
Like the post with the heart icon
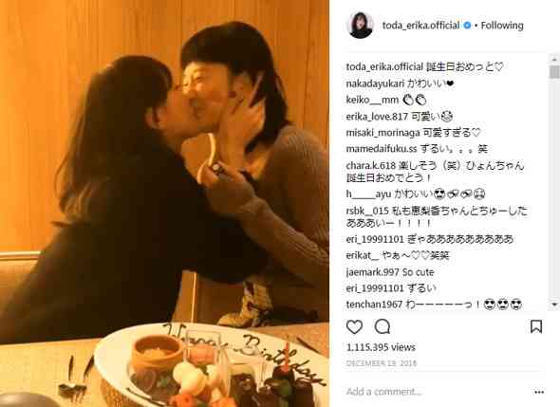[x=354, y=326]
